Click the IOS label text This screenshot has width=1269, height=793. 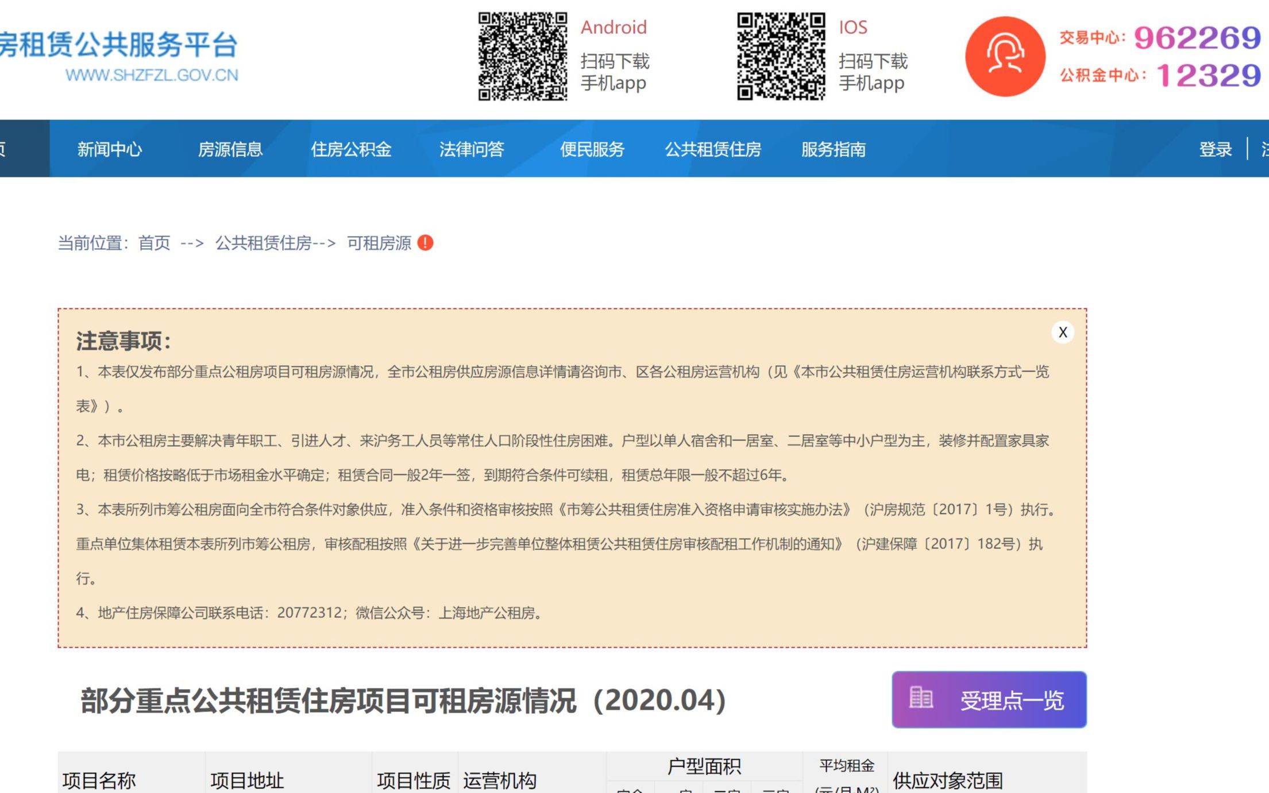853,27
